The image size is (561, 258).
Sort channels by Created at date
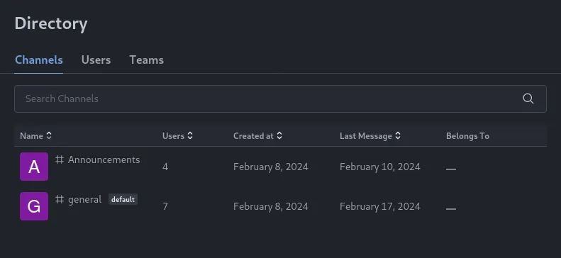click(x=257, y=136)
